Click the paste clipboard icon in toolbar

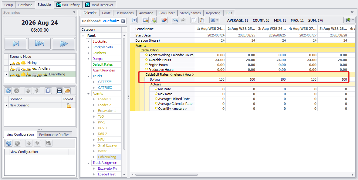(x=202, y=20)
